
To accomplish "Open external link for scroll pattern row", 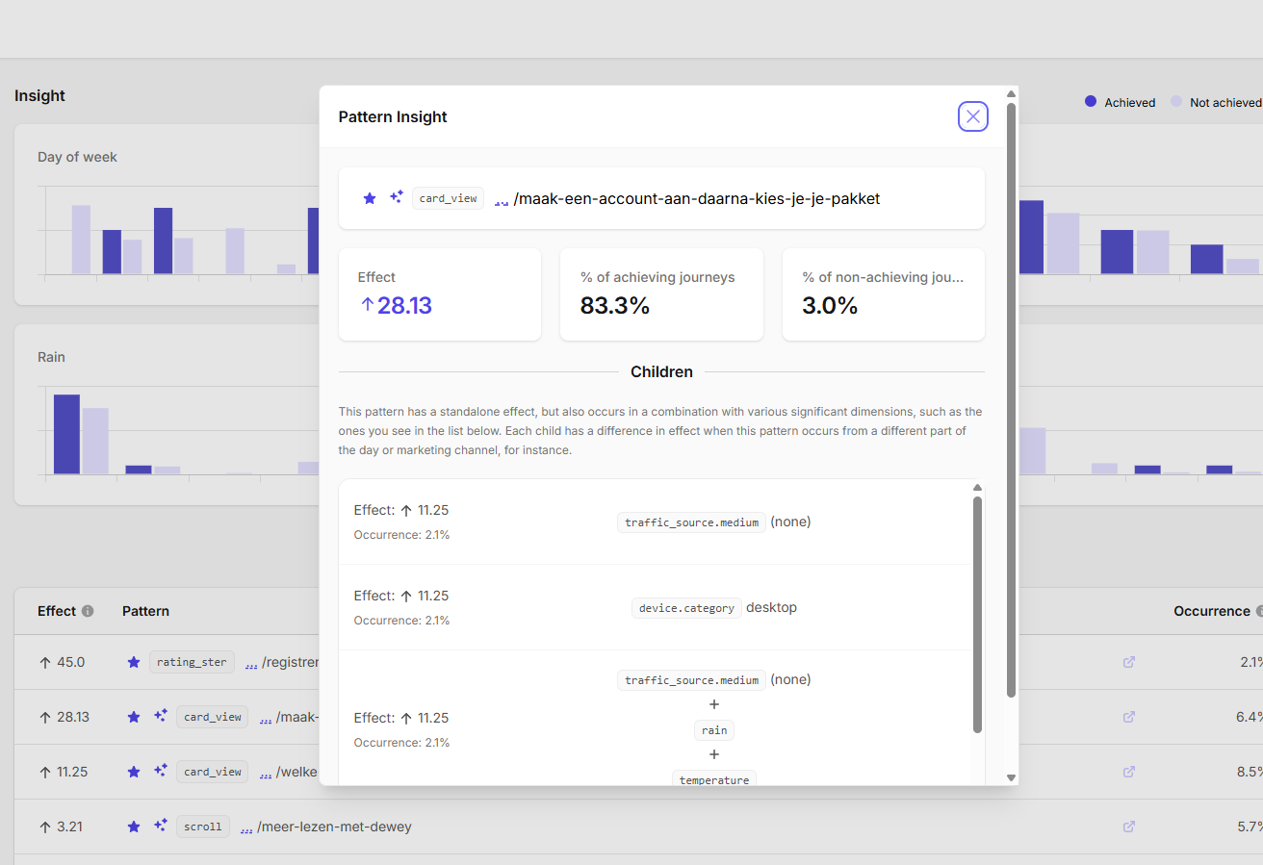I will [1129, 827].
